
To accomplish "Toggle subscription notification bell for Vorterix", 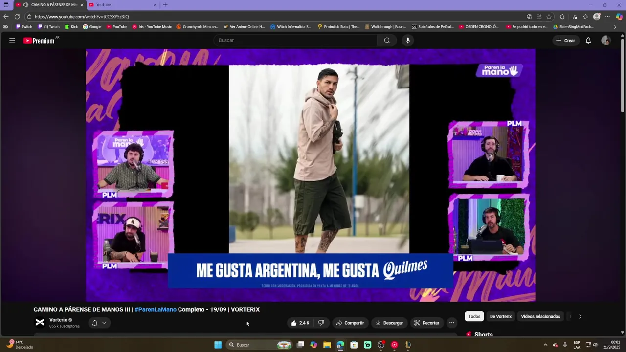I will [x=95, y=323].
